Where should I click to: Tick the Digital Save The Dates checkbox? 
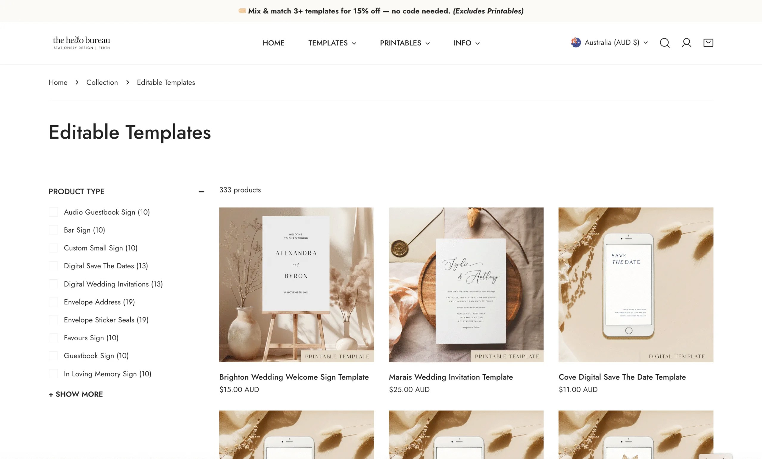coord(54,266)
